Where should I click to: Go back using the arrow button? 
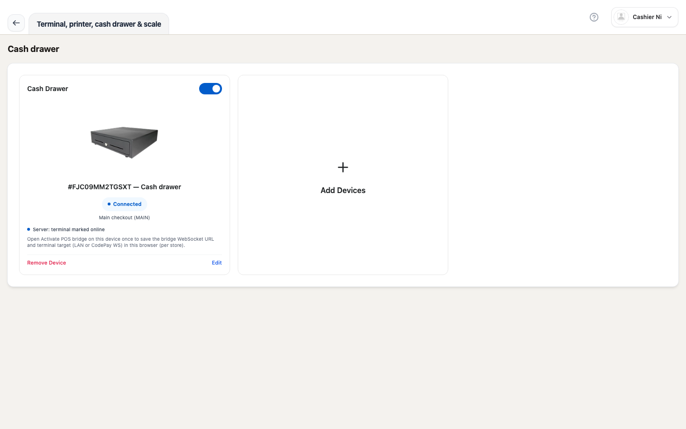click(x=16, y=23)
